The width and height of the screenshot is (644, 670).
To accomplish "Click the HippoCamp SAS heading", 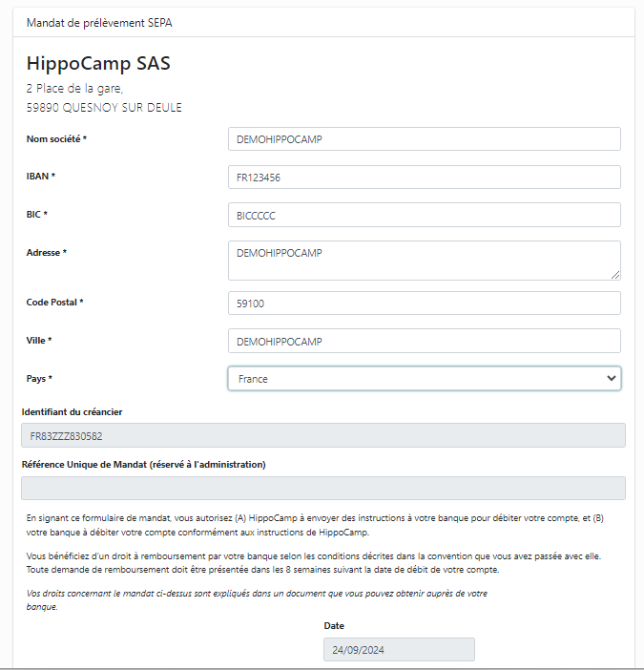I will [98, 64].
